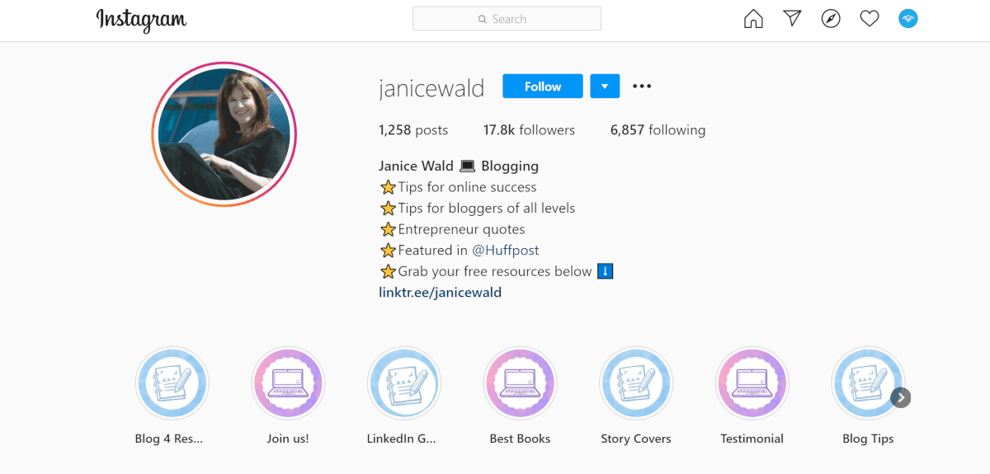
Task: Open the Blog 4 Res... highlight
Action: point(172,383)
